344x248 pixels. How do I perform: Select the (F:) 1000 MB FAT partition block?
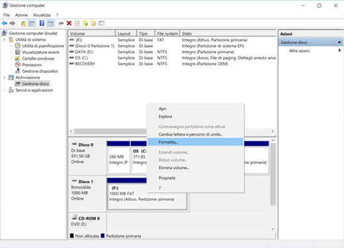(x=147, y=196)
